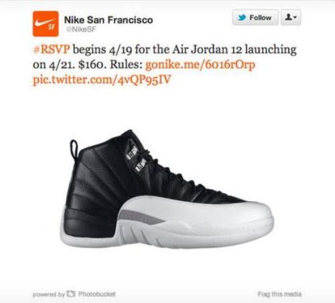The width and height of the screenshot is (335, 303).
Task: Select Flag this media
Action: (x=279, y=294)
